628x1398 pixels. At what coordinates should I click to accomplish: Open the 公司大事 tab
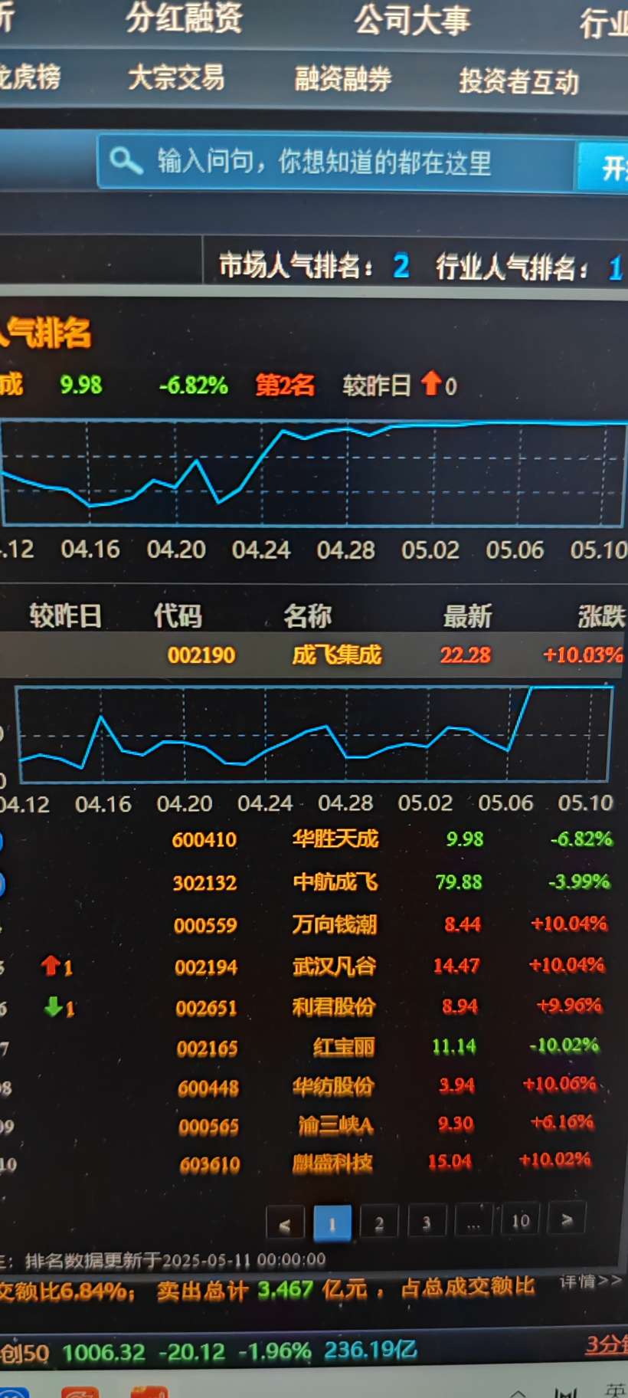pos(412,20)
